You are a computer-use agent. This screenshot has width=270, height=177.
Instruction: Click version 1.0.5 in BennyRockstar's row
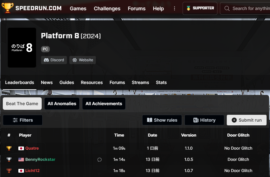click(189, 160)
